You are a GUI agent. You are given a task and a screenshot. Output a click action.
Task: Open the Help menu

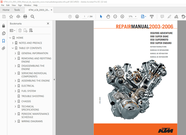point(35,5)
